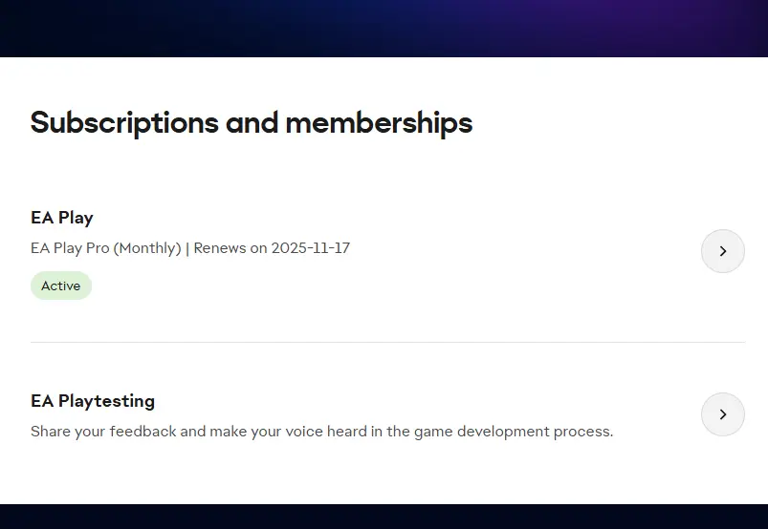Click the dark header banner at top

point(287,27)
